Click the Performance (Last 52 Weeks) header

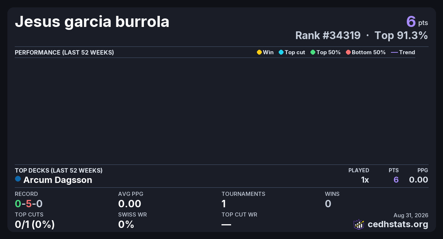point(64,52)
